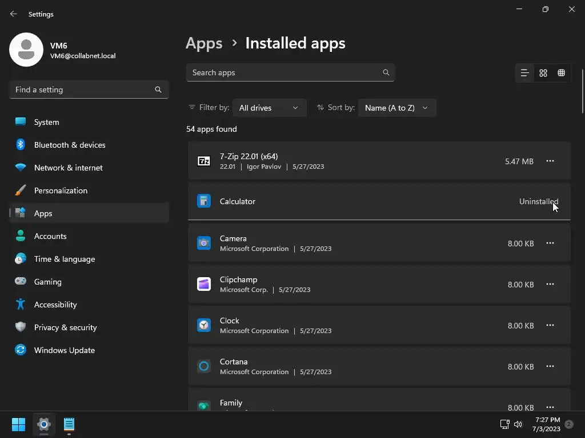Screen dimensions: 585x438
Task: Navigate to Bluetooth & devices
Action: [69, 145]
